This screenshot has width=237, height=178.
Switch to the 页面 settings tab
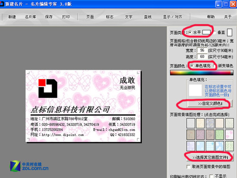click(x=90, y=17)
